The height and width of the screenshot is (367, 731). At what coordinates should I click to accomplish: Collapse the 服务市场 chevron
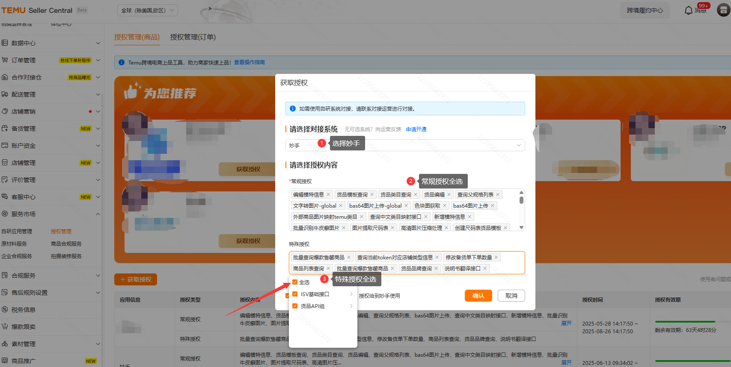(x=98, y=214)
